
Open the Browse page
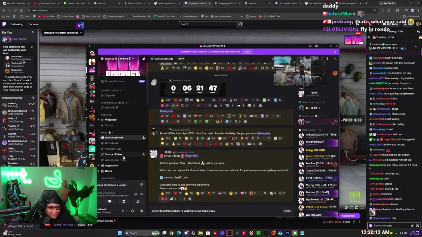[33, 24]
